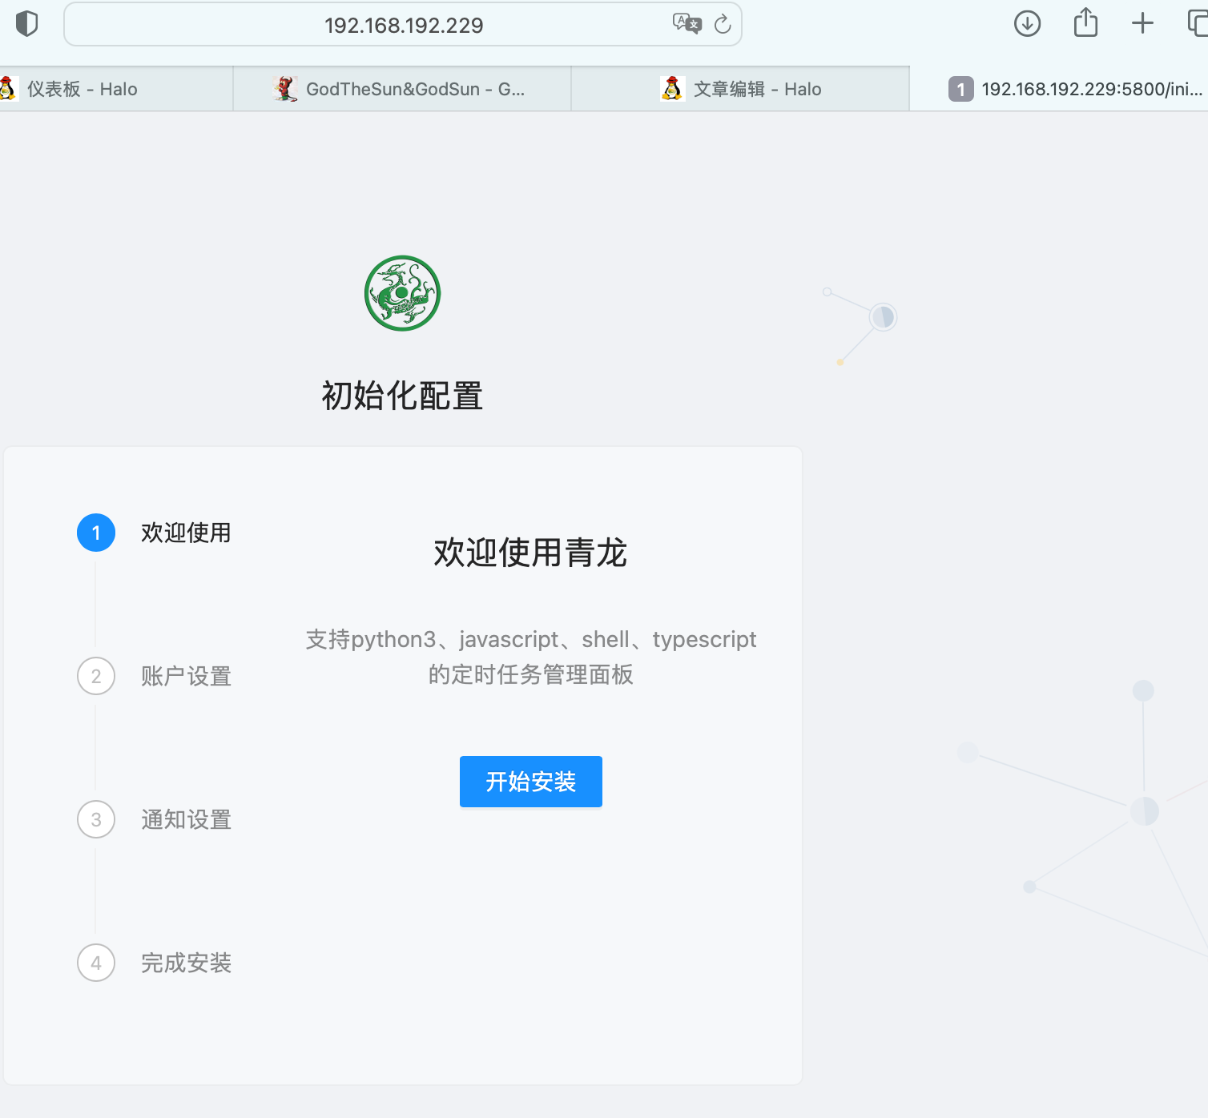Click step 4 circle for 完成安装
Screen dimensions: 1208x1118
click(96, 963)
